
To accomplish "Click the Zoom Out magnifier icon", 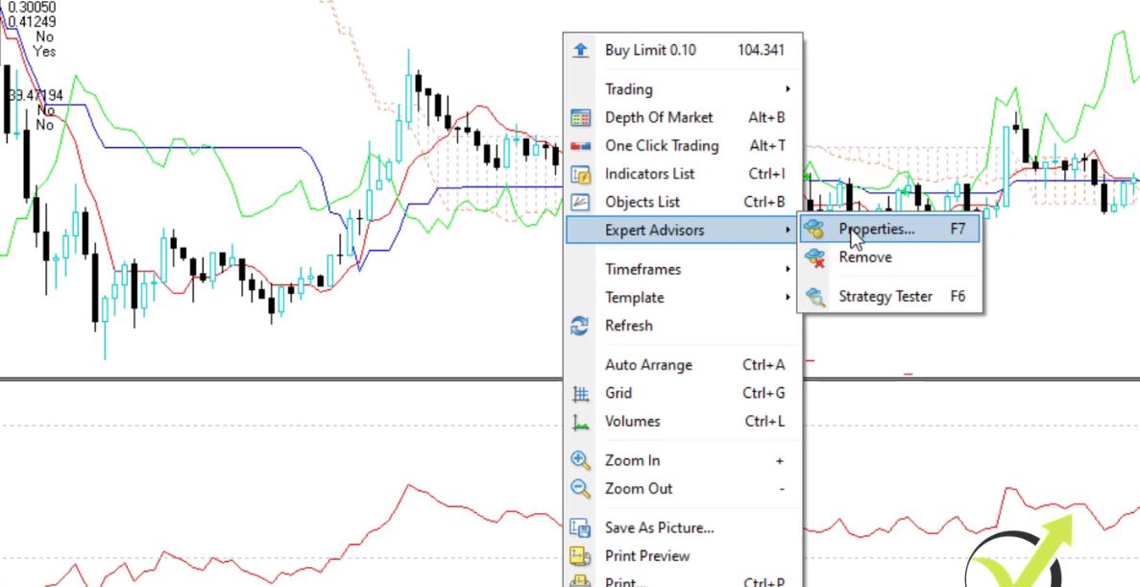I will point(580,488).
